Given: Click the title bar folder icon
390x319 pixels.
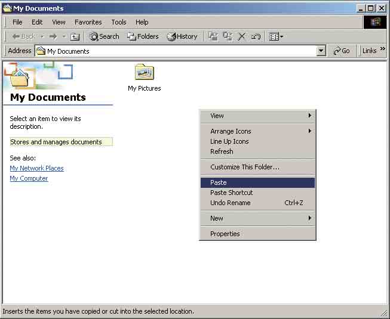Looking at the screenshot, I should [x=7, y=8].
